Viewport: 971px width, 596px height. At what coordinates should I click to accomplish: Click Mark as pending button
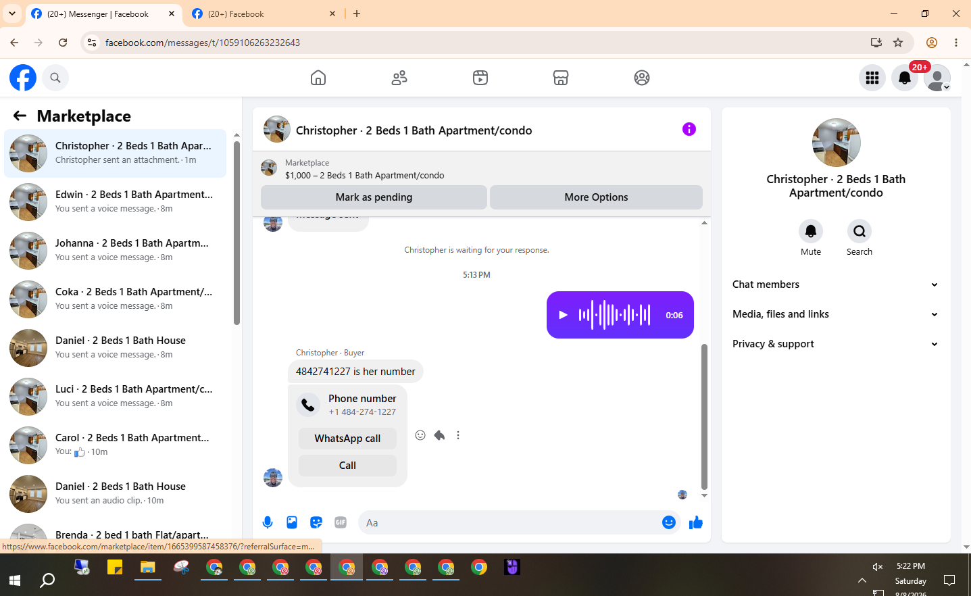374,197
